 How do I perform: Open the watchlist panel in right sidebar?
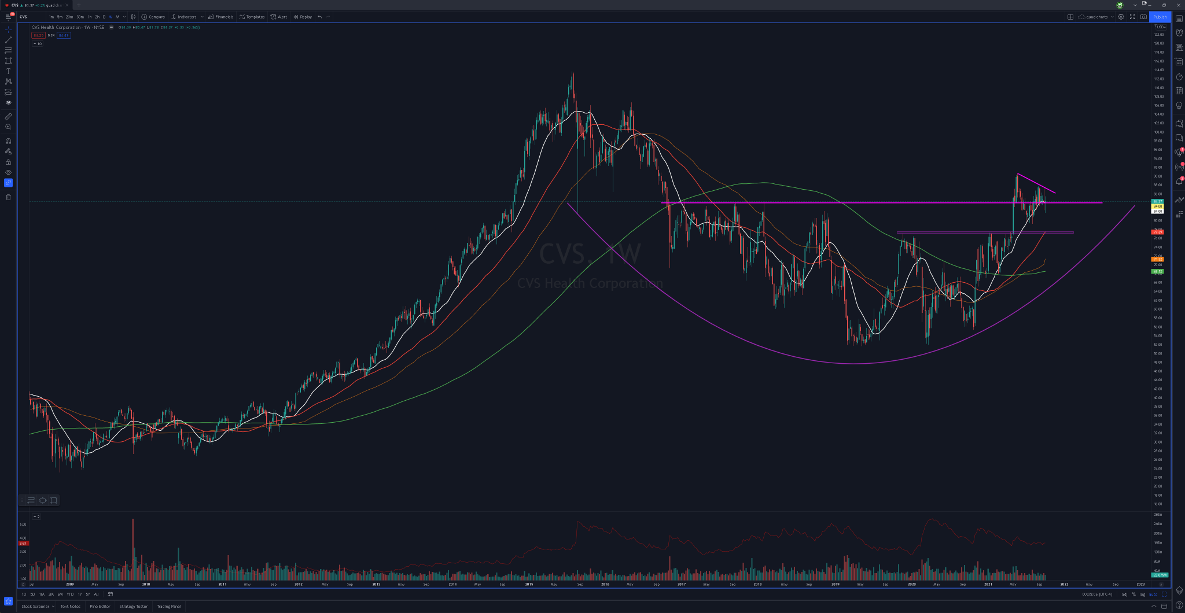point(1179,19)
